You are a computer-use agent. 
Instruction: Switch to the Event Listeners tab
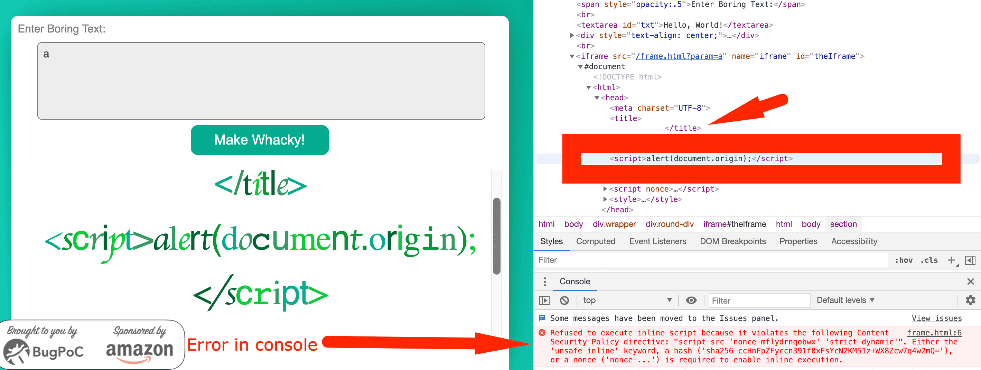657,241
